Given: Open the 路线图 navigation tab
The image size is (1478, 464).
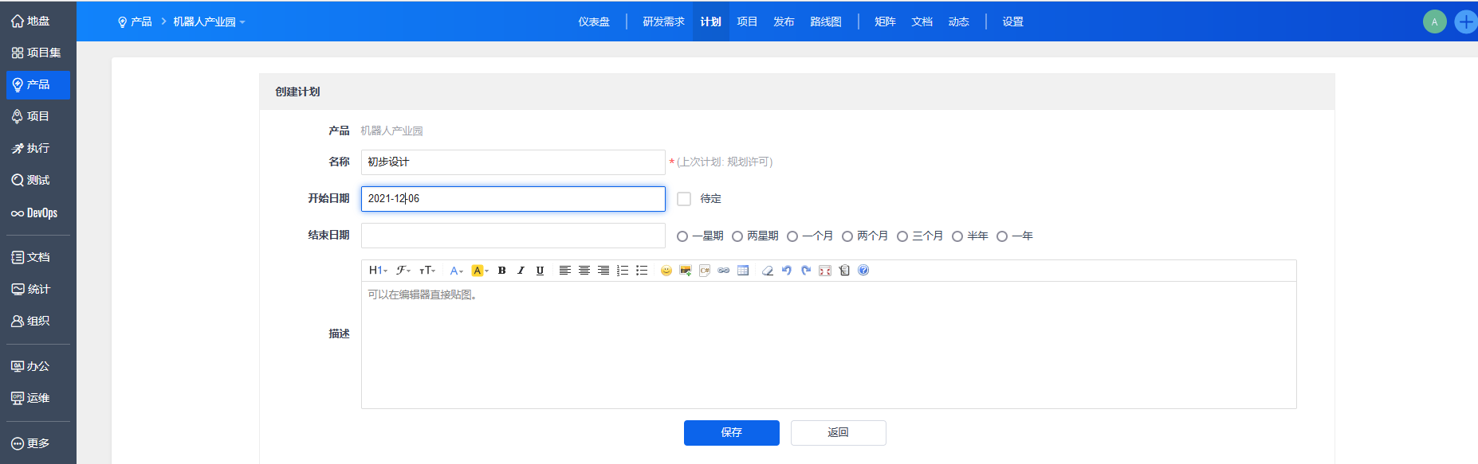Looking at the screenshot, I should [x=825, y=21].
